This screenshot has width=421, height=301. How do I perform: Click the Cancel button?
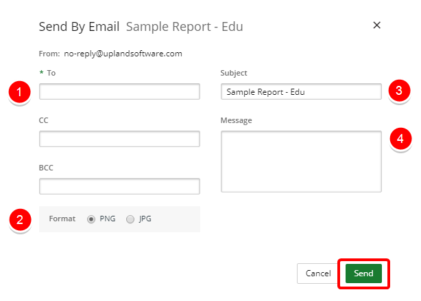coord(318,274)
